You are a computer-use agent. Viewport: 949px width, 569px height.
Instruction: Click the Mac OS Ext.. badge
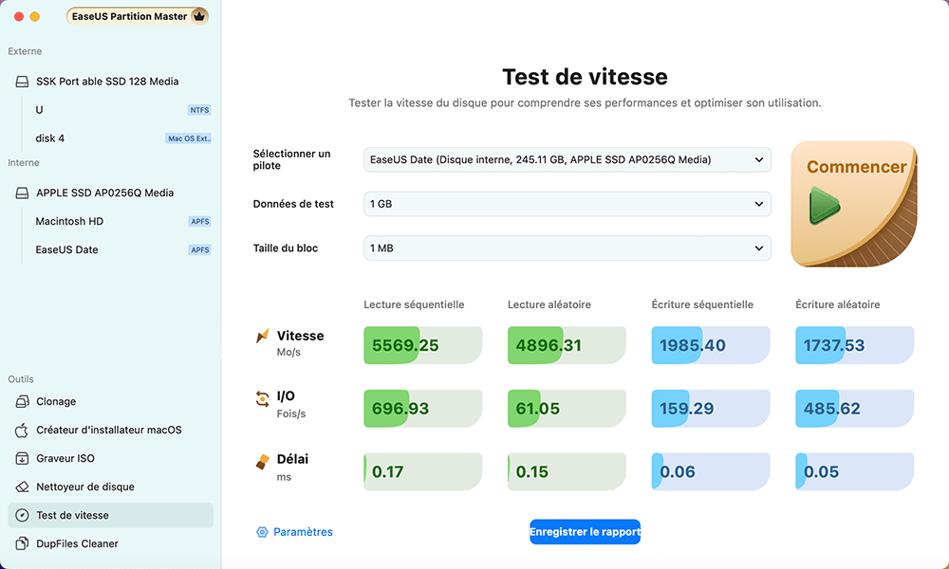pos(188,138)
